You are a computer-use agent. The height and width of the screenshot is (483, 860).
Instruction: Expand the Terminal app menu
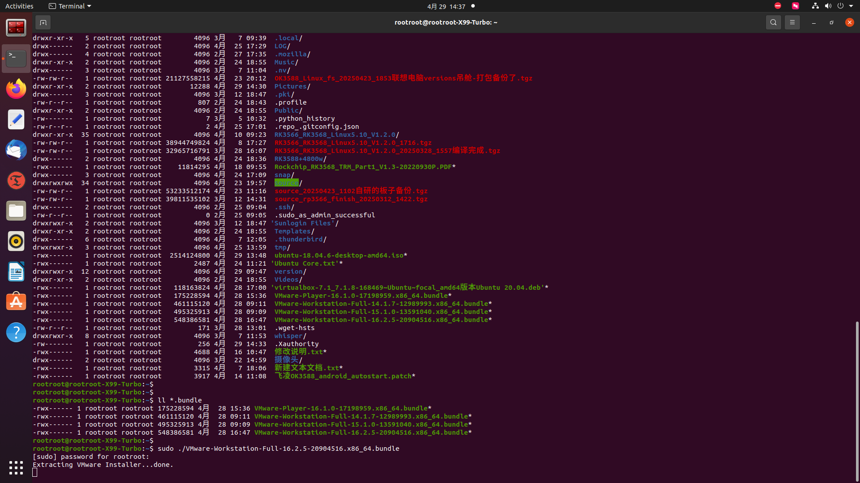point(70,6)
